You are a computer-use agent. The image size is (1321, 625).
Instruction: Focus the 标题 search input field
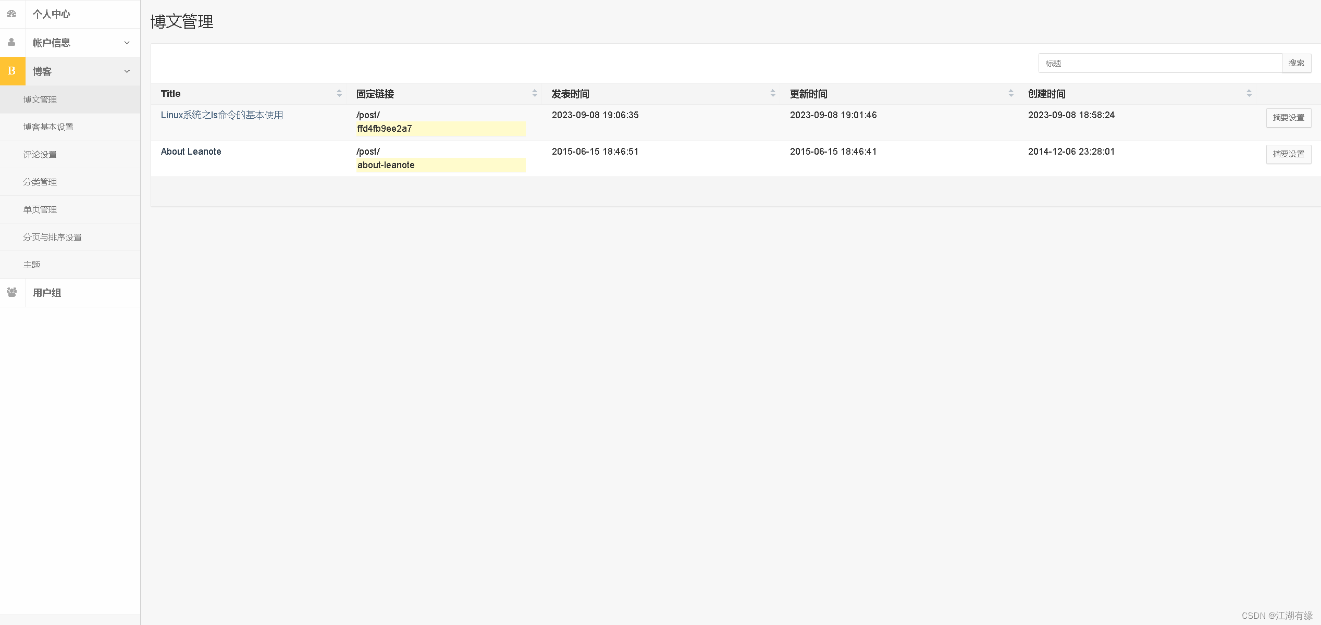pos(1160,63)
